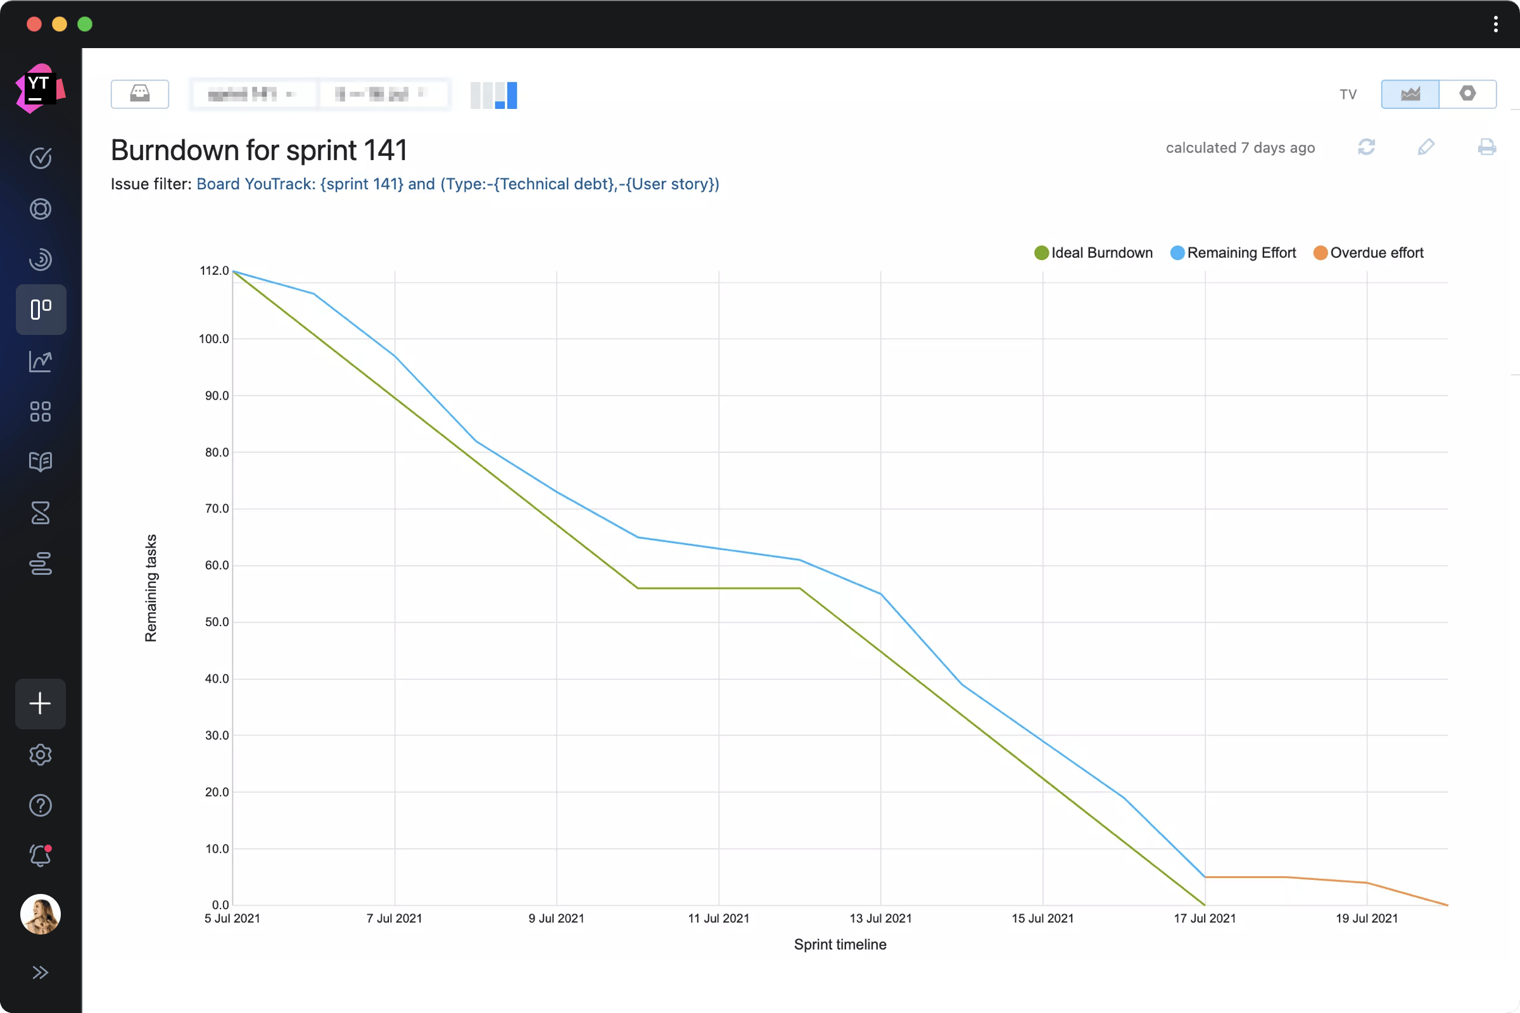Enable TV mode for the report
Image resolution: width=1520 pixels, height=1013 pixels.
point(1348,94)
